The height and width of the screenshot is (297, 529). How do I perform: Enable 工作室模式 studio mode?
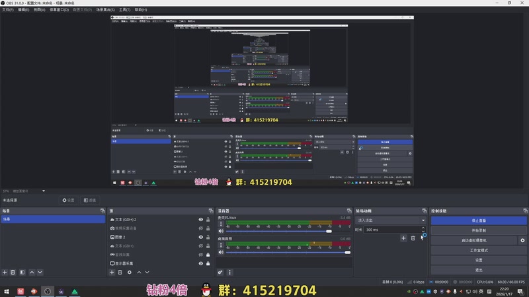pyautogui.click(x=479, y=251)
